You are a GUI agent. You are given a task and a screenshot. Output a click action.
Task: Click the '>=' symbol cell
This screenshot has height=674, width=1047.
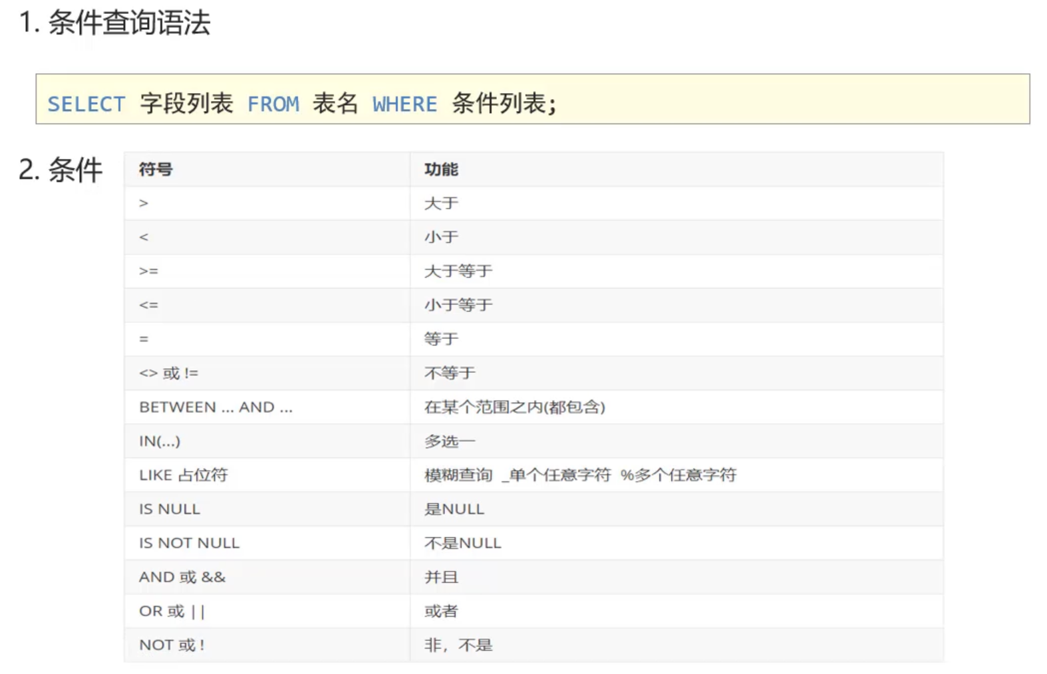pos(267,271)
